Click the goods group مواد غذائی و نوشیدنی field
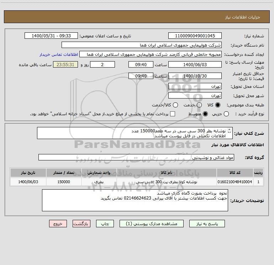This screenshot has width=274, height=265. [136, 157]
